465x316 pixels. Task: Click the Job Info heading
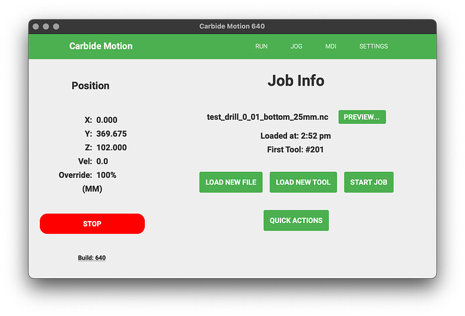coord(296,81)
